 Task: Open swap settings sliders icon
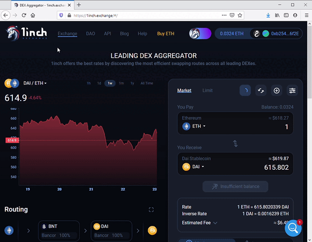(x=292, y=91)
